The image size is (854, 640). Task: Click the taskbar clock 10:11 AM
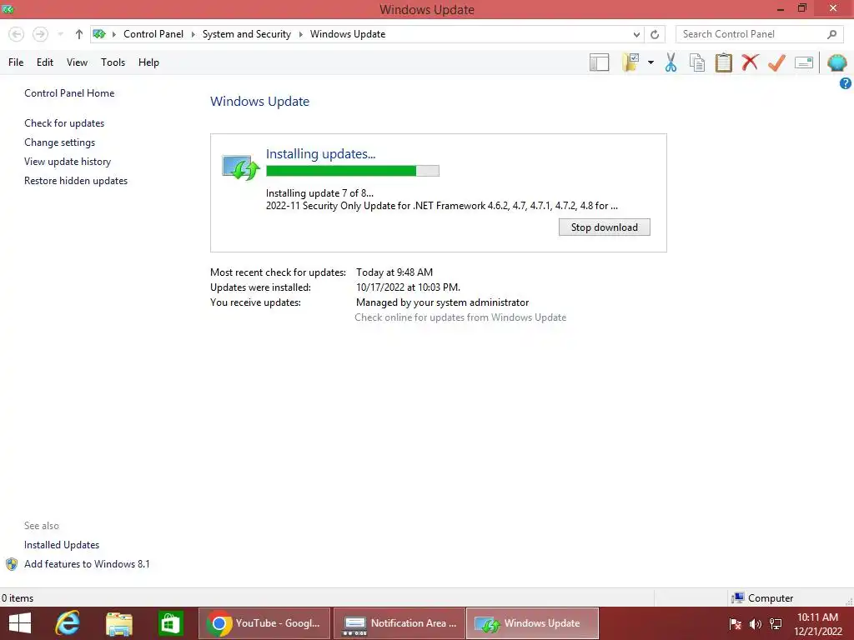[x=817, y=617]
